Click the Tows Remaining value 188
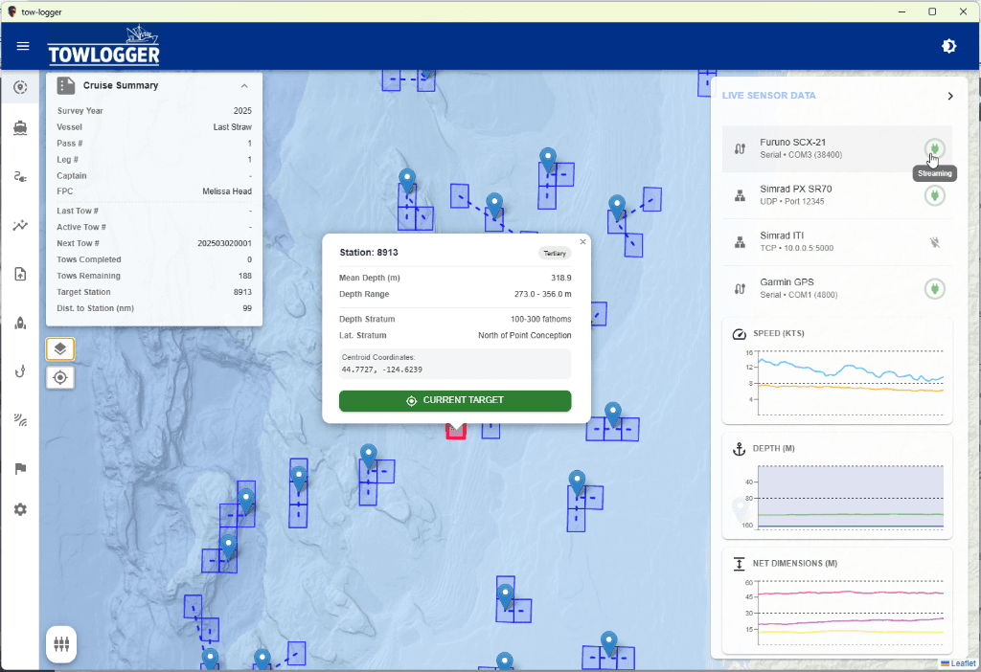 point(244,276)
